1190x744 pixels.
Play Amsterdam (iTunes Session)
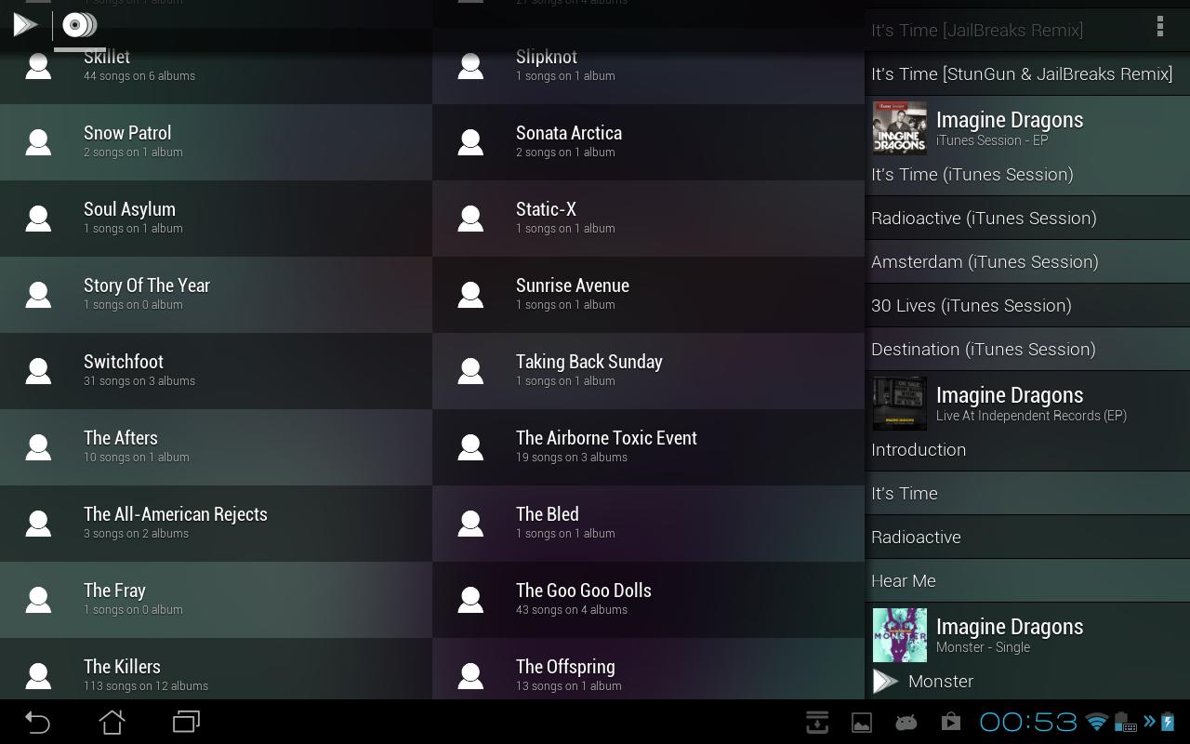pos(1027,261)
